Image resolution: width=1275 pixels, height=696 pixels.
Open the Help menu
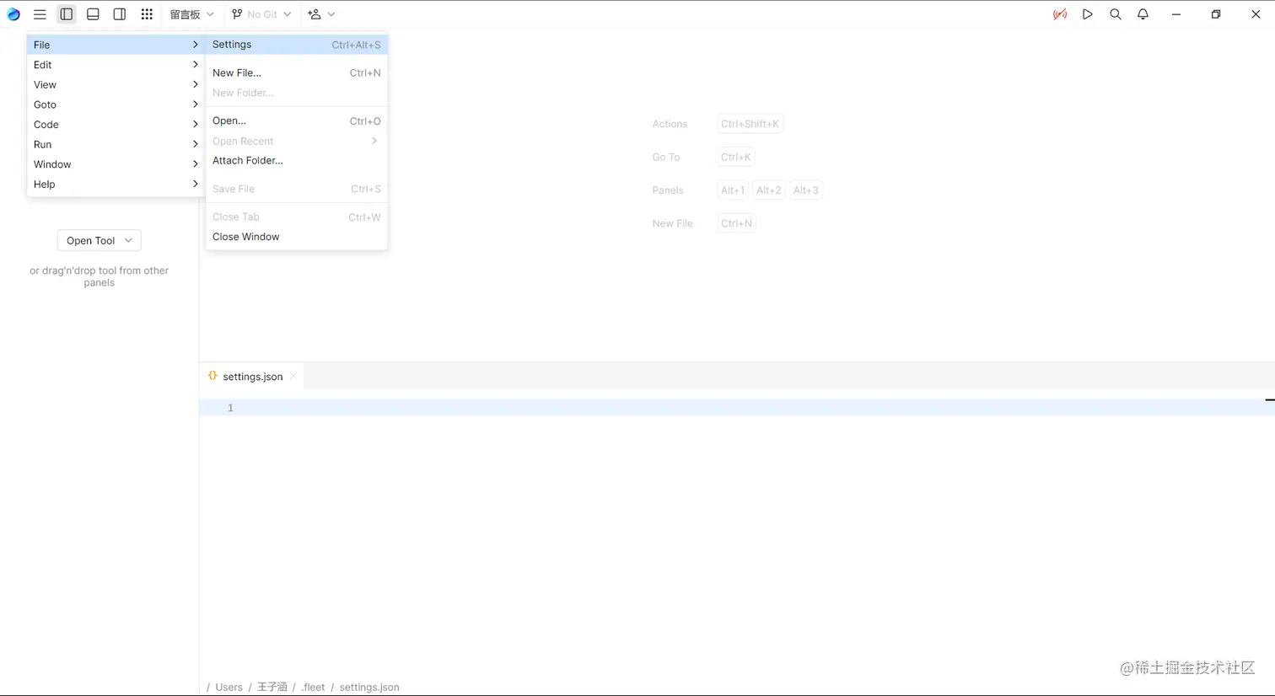116,185
